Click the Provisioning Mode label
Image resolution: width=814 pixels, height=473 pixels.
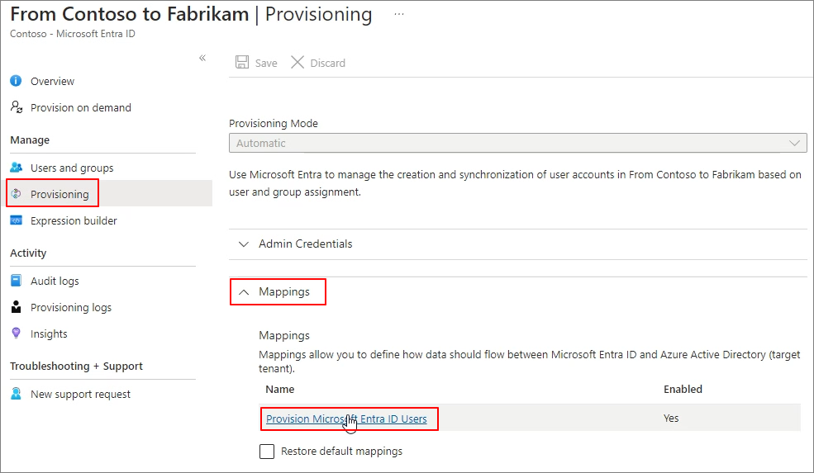pyautogui.click(x=273, y=124)
